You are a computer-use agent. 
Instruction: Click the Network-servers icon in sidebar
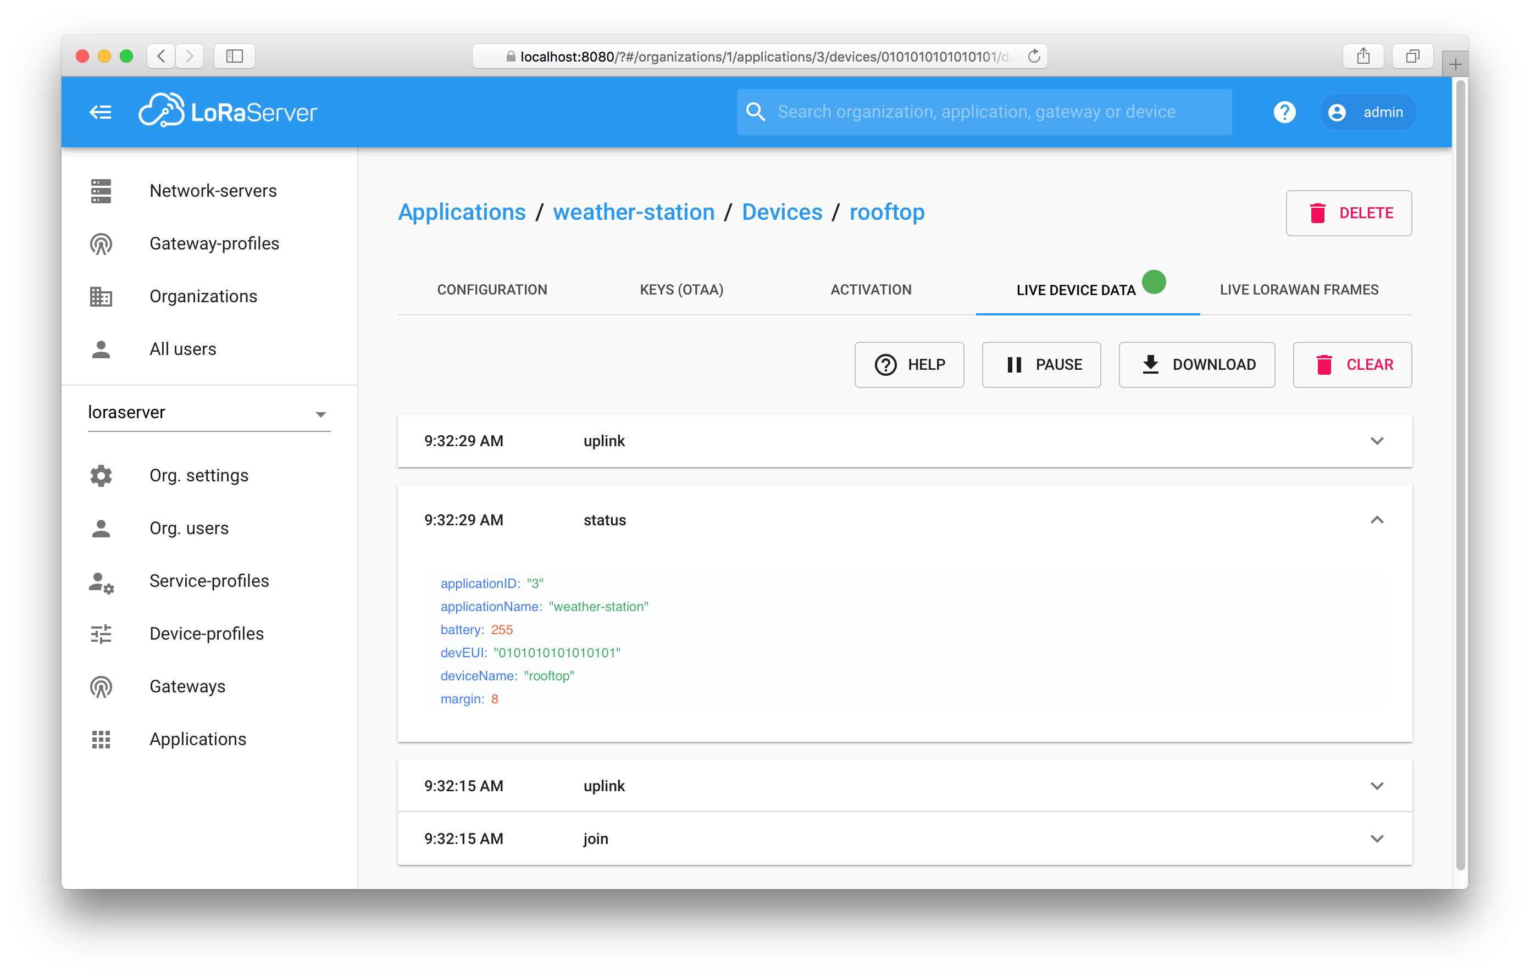coord(101,191)
